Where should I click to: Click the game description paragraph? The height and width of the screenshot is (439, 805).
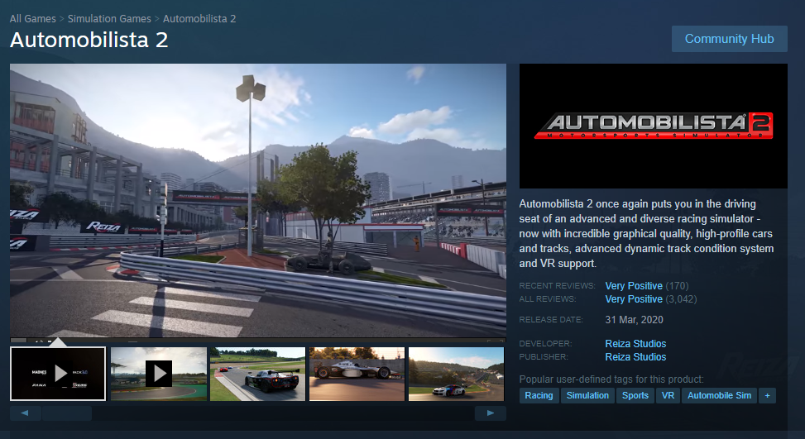click(x=646, y=233)
